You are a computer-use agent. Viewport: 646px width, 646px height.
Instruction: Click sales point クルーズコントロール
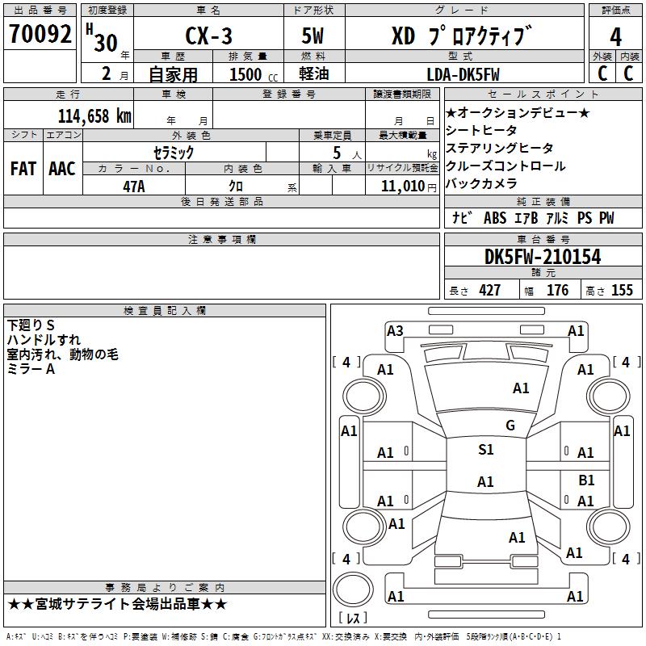(505, 166)
